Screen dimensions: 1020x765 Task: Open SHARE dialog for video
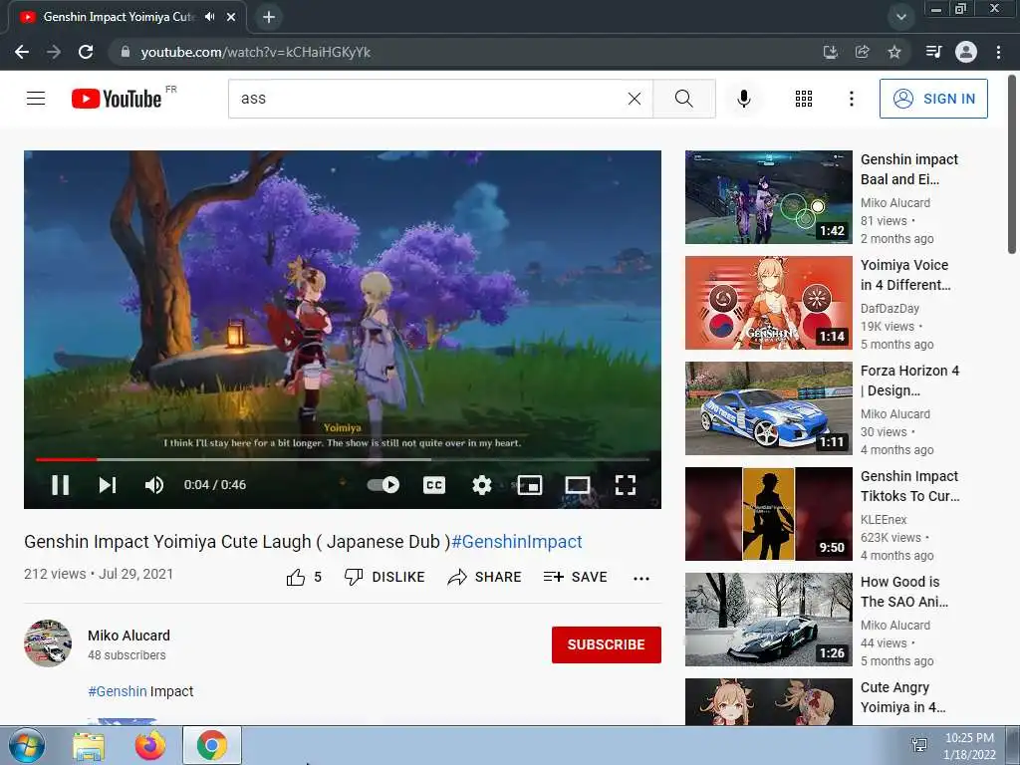tap(485, 577)
